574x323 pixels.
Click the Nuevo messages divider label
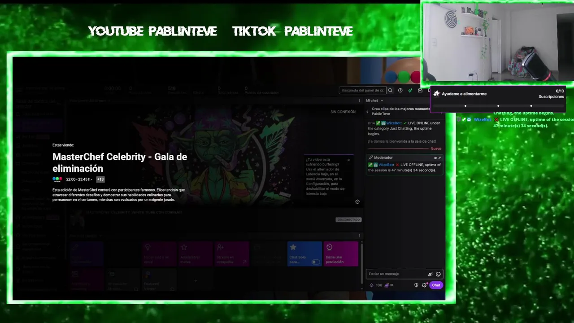click(x=436, y=148)
